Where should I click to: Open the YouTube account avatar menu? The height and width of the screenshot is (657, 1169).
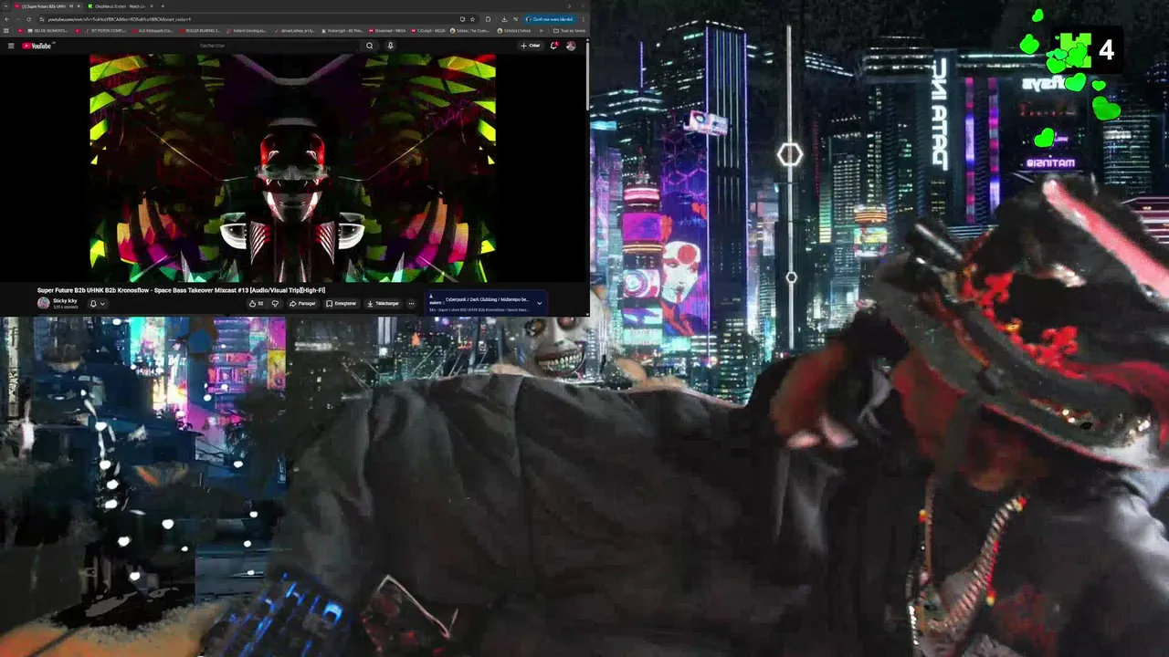click(x=571, y=46)
